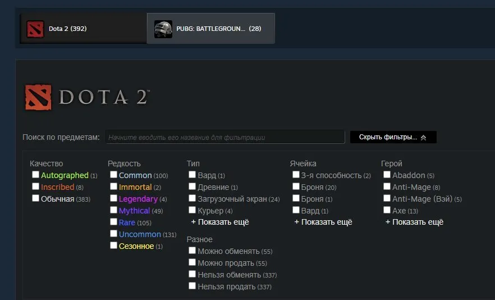Check the Uncommon rarity checkbox
495x300 pixels.
(x=113, y=233)
